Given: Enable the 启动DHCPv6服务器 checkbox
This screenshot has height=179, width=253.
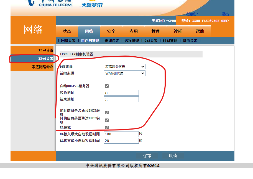Looking at the screenshot, I should point(106,86).
